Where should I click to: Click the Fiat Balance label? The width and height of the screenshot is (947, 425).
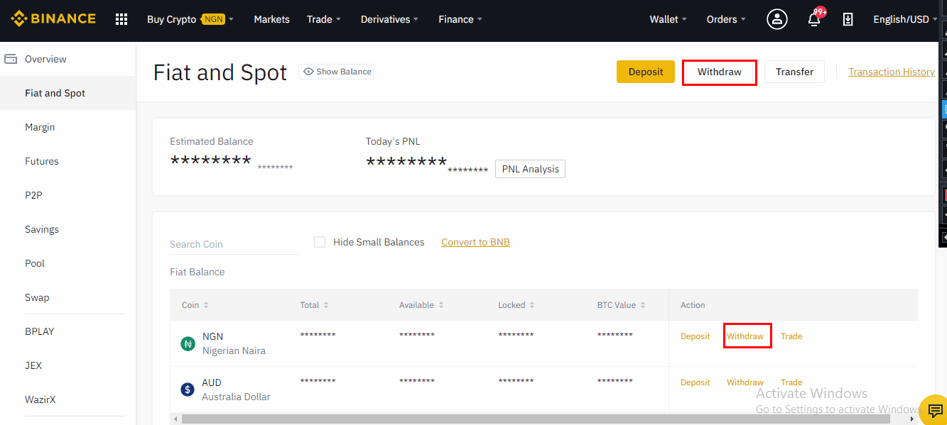pos(197,272)
